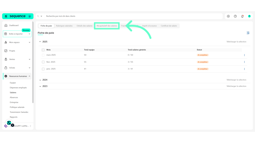Click the Ventes money bag icon
Screen dimensions: 255x143
(x=6, y=59)
